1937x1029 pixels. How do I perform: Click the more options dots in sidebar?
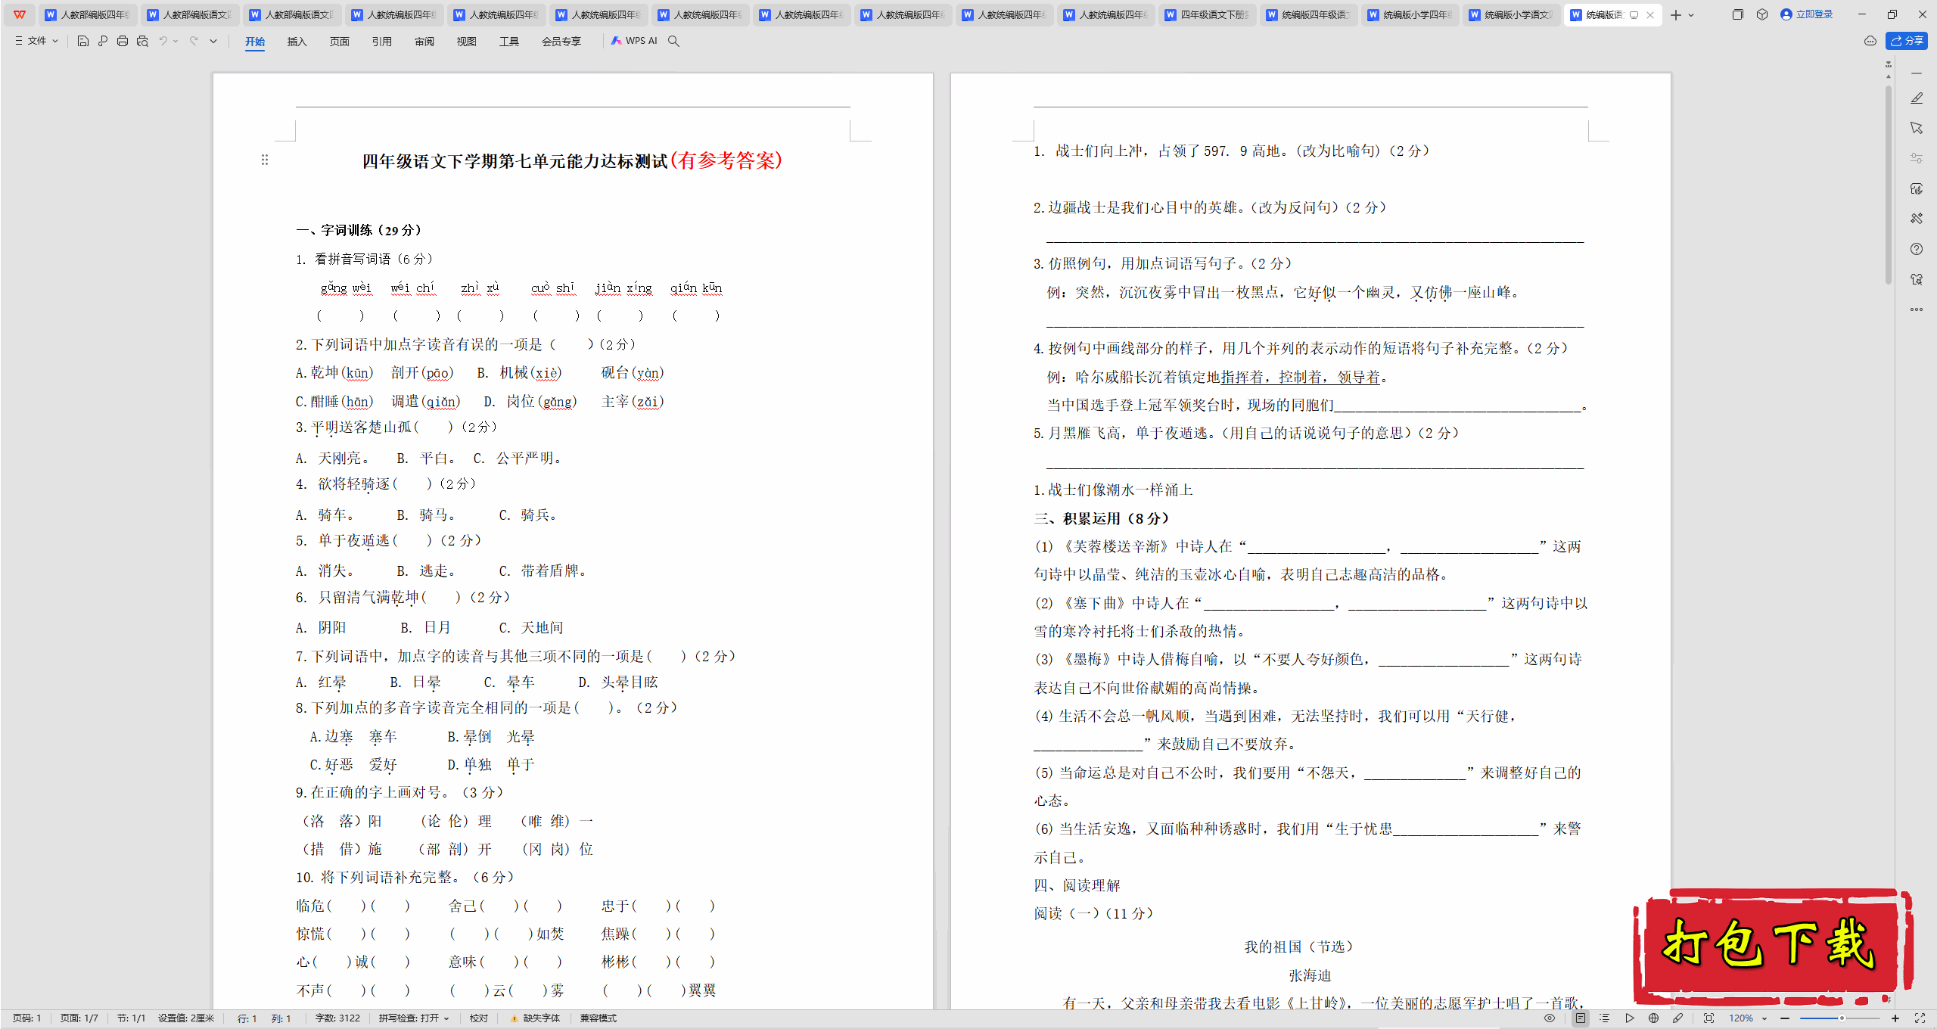click(1917, 309)
